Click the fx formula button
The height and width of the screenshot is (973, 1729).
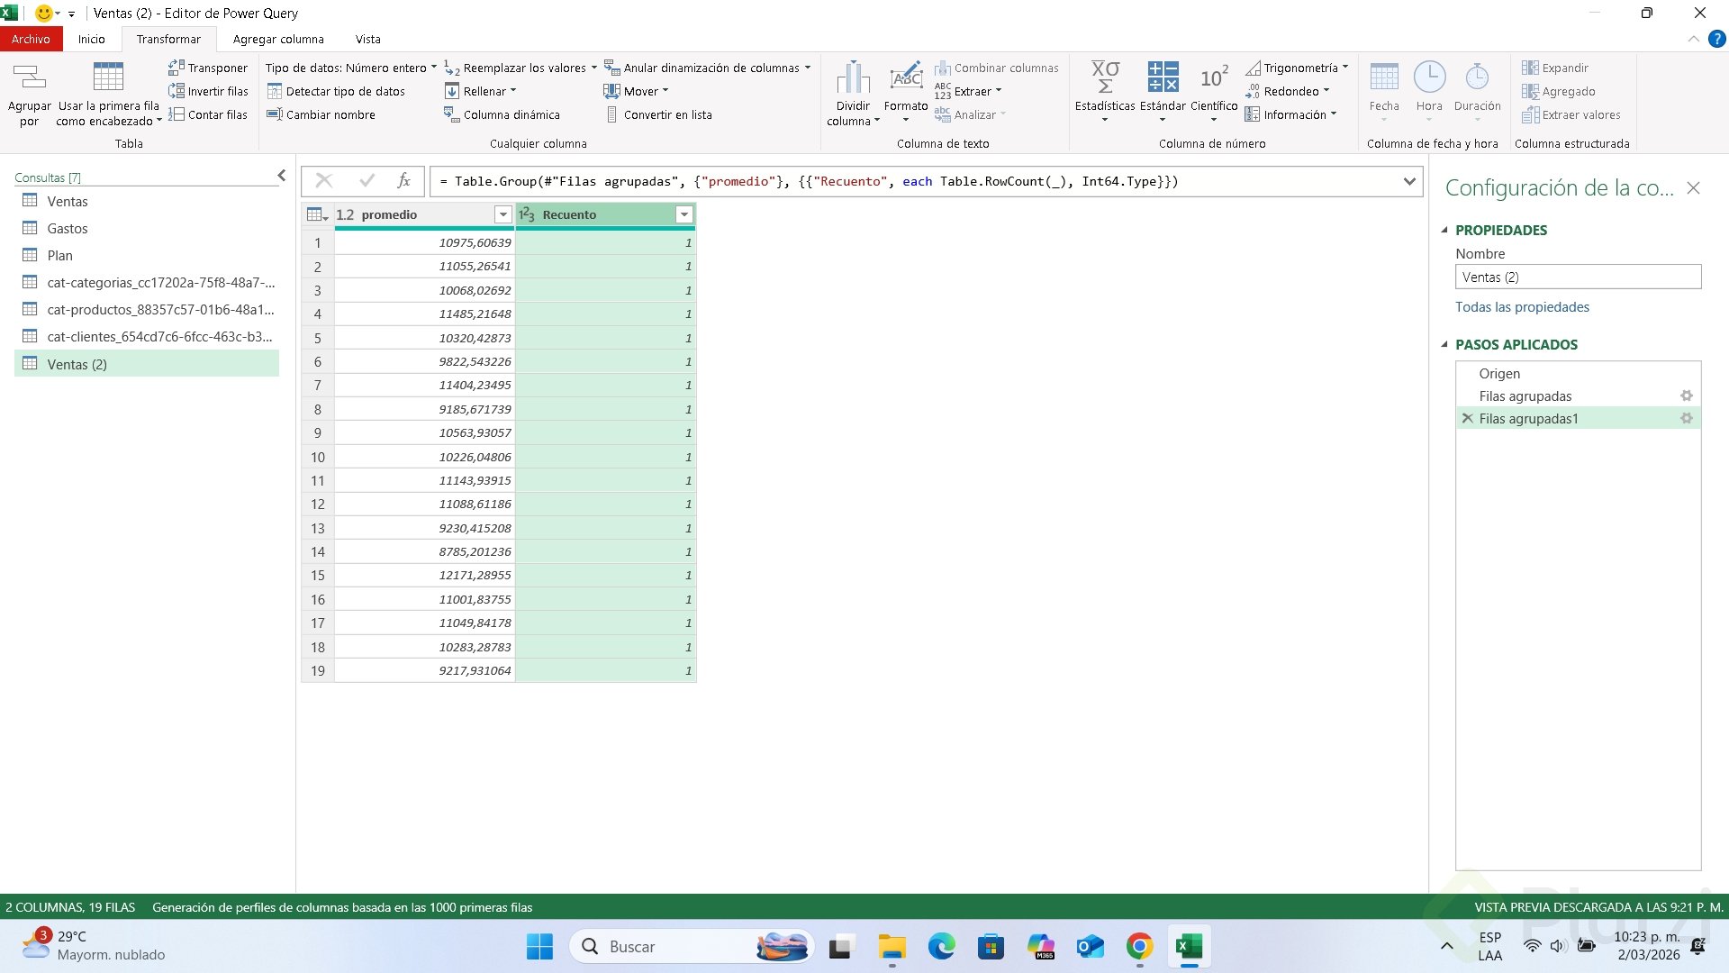[403, 181]
